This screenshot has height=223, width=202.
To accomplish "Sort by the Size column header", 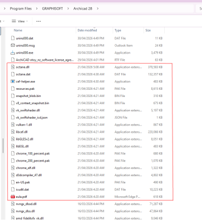I will pos(148,30).
